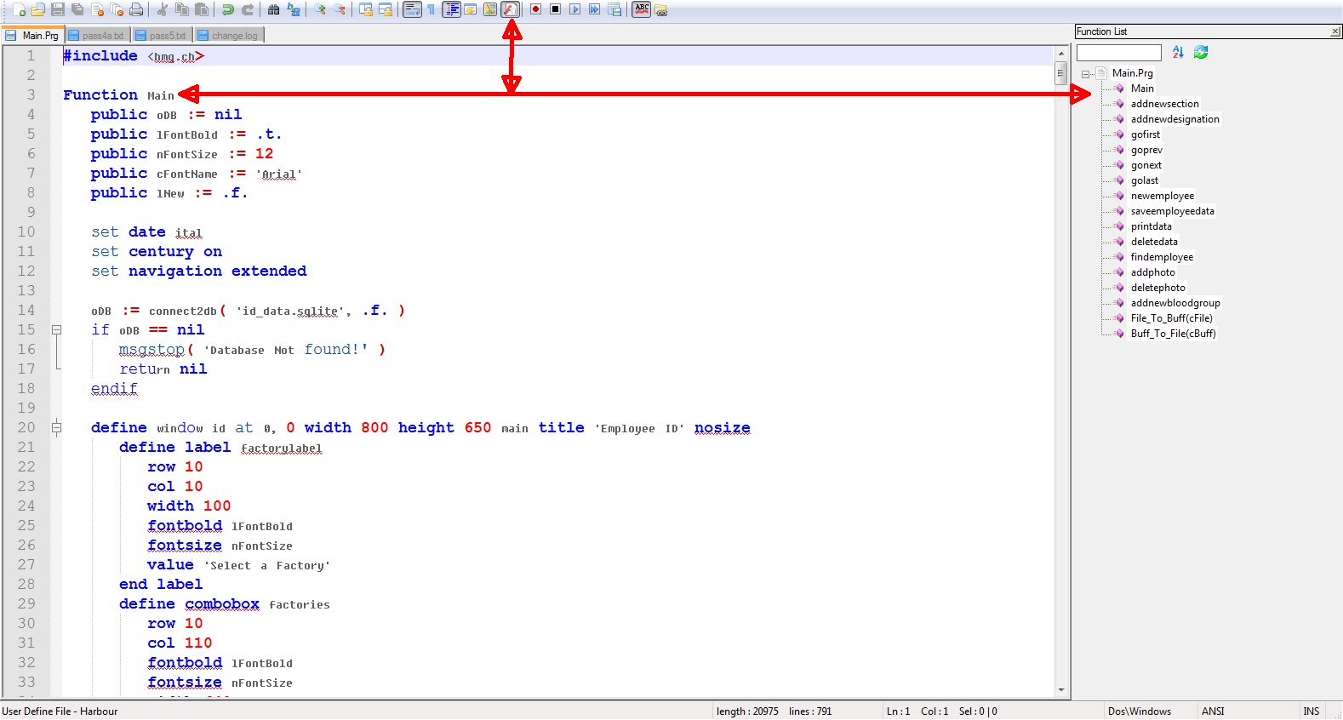Collapse the code fold at line 15
Screen dimensions: 1343x720
coord(56,330)
